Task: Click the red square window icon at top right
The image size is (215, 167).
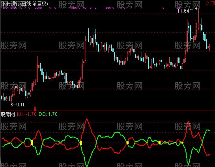Action: coord(212,3)
